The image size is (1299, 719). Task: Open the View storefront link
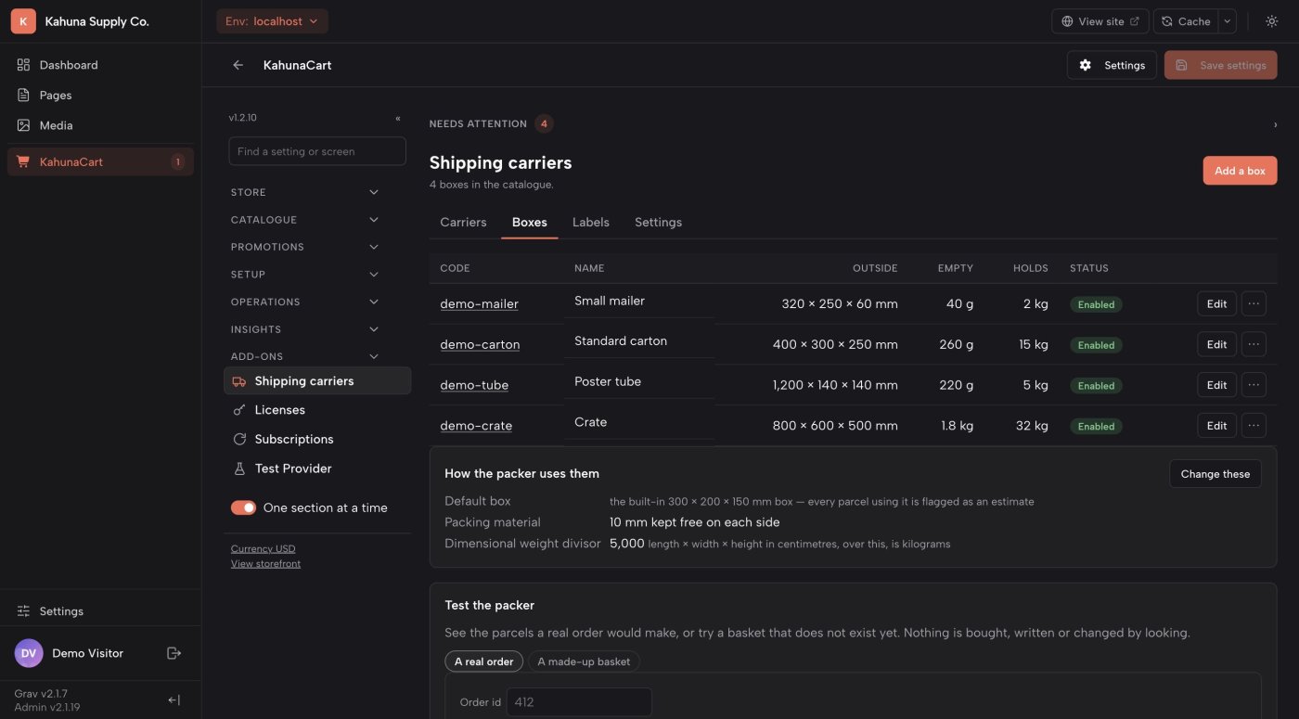265,563
